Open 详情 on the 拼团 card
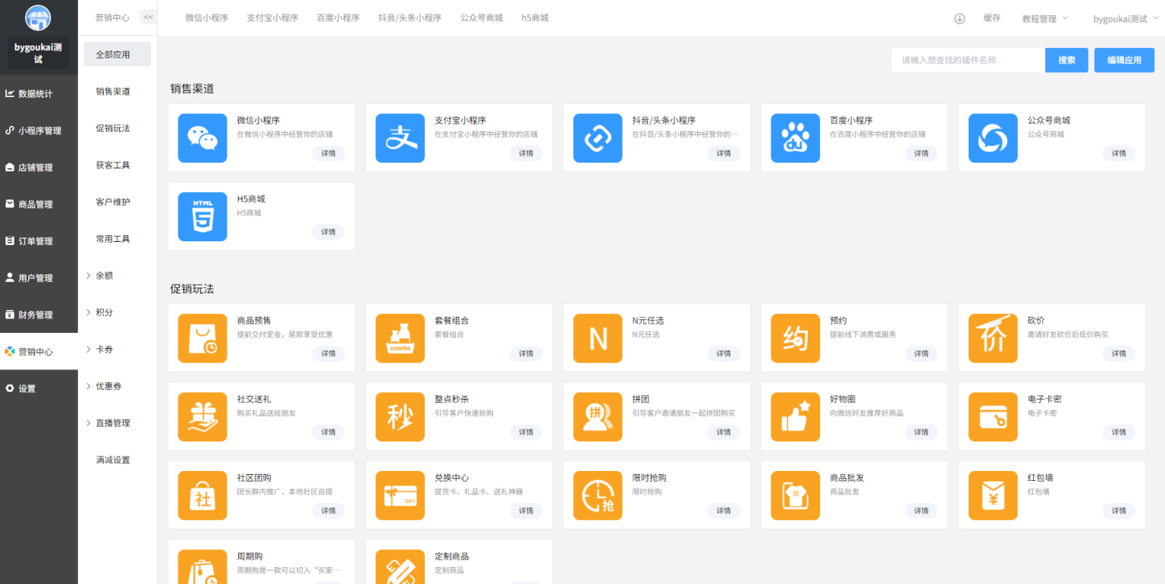1165x584 pixels. coord(723,432)
